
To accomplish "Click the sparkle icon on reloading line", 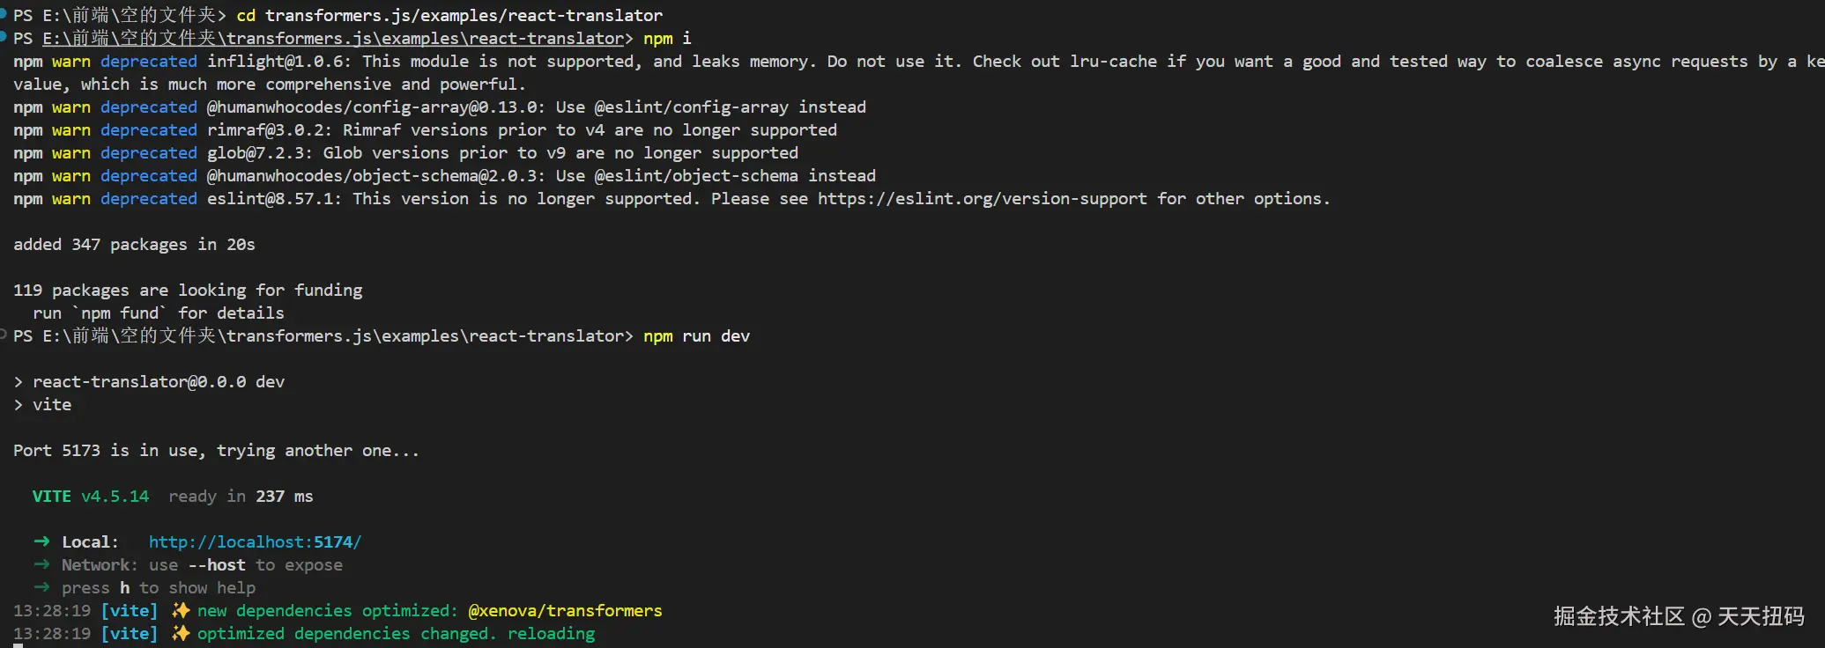I will point(181,634).
